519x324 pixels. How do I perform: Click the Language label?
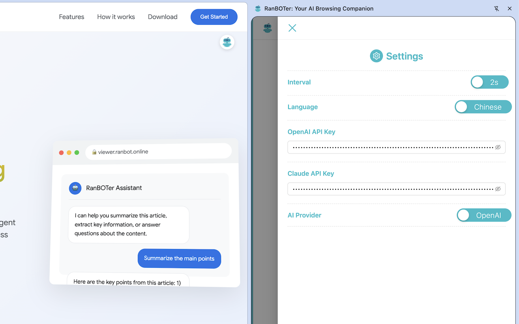coord(302,107)
